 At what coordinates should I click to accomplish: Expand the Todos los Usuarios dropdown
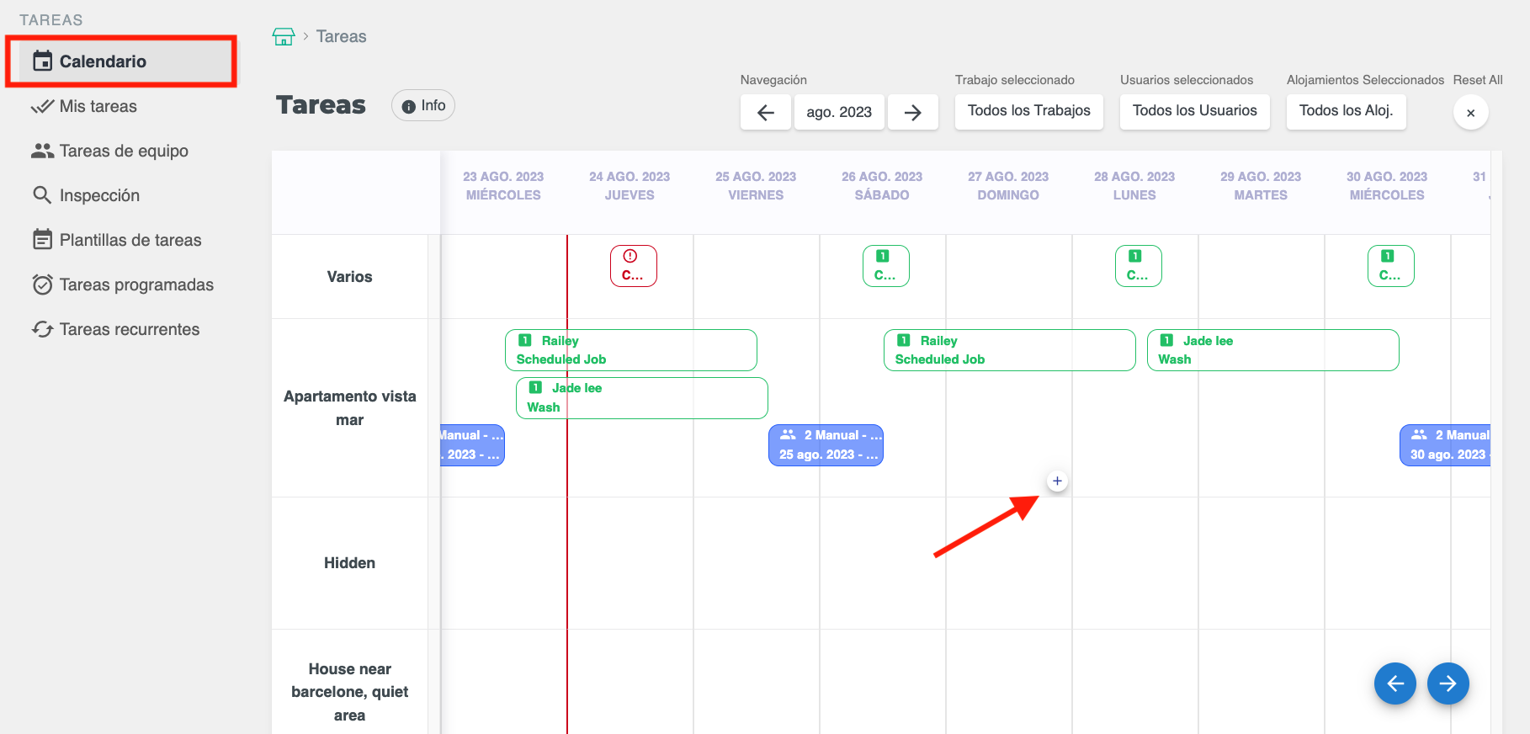coord(1193,111)
